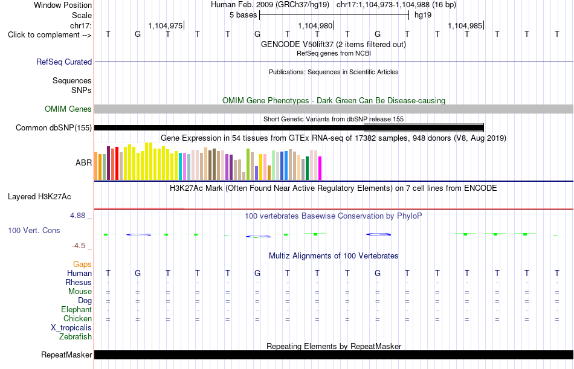The width and height of the screenshot is (574, 369).
Task: Select the Human alignment row label
Action: pos(79,274)
